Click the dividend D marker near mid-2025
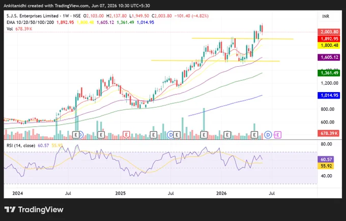 point(170,134)
